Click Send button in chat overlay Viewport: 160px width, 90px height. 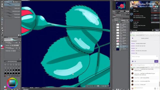point(157,30)
